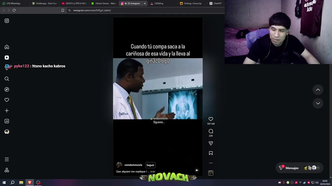332x186 pixels.
Task: Click the instagram.com address bar URL
Action: [x=92, y=10]
